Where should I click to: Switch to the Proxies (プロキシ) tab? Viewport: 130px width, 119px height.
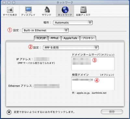(x=88, y=38)
